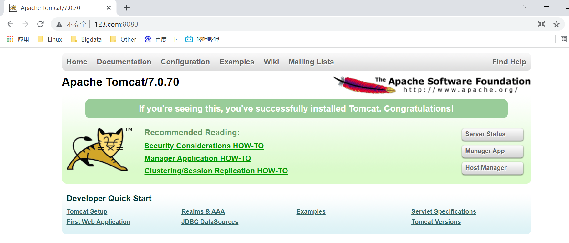569x243 pixels.
Task: Bookmark this page with star icon
Action: coord(556,24)
